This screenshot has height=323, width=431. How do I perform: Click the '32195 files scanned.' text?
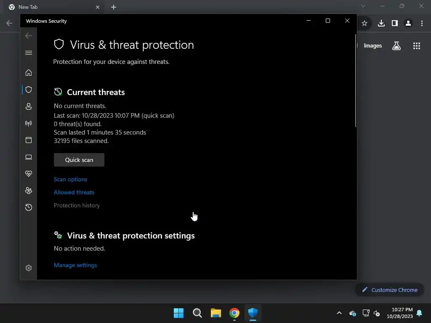[x=81, y=141]
